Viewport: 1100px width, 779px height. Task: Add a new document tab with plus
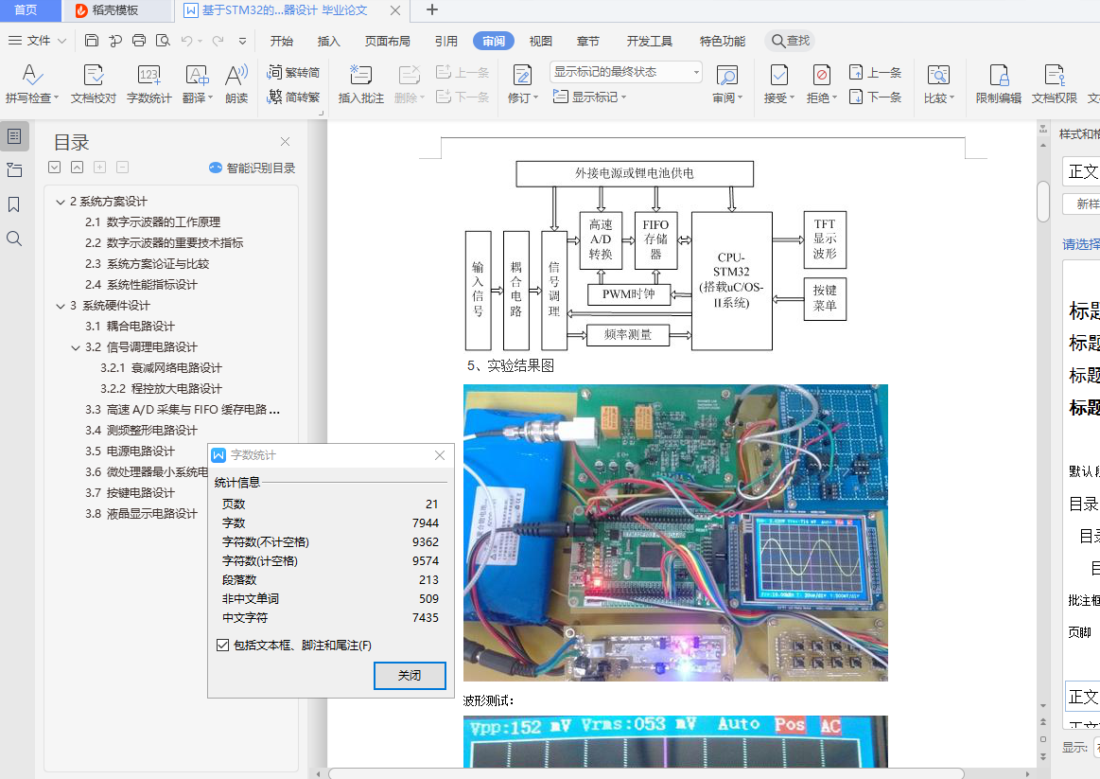(432, 9)
